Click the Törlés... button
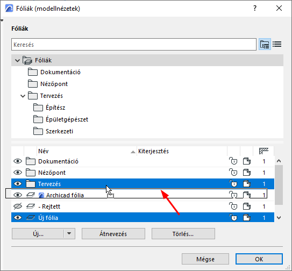Viewport: 292px width, 271px height. click(x=183, y=233)
